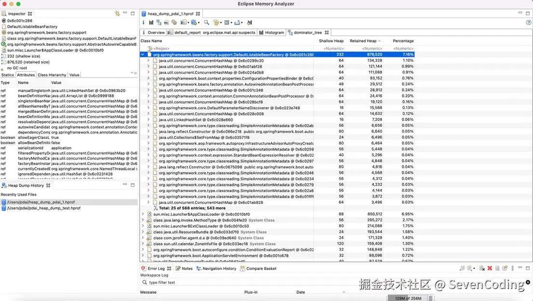The image size is (533, 301).
Task: Click system class icon for java.lang.invoke.MethodType
Action: [x=149, y=220]
